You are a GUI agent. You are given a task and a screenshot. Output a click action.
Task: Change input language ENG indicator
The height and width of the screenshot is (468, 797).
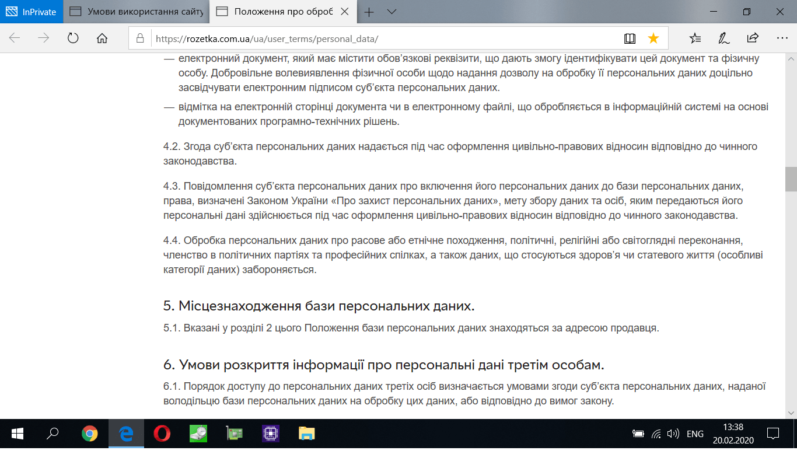point(695,434)
